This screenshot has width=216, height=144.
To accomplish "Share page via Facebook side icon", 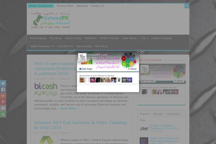I will click(3, 89).
